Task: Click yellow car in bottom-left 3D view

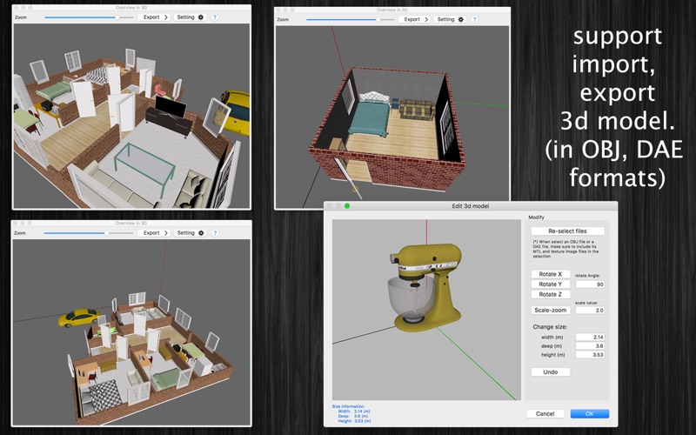Action: [x=79, y=318]
